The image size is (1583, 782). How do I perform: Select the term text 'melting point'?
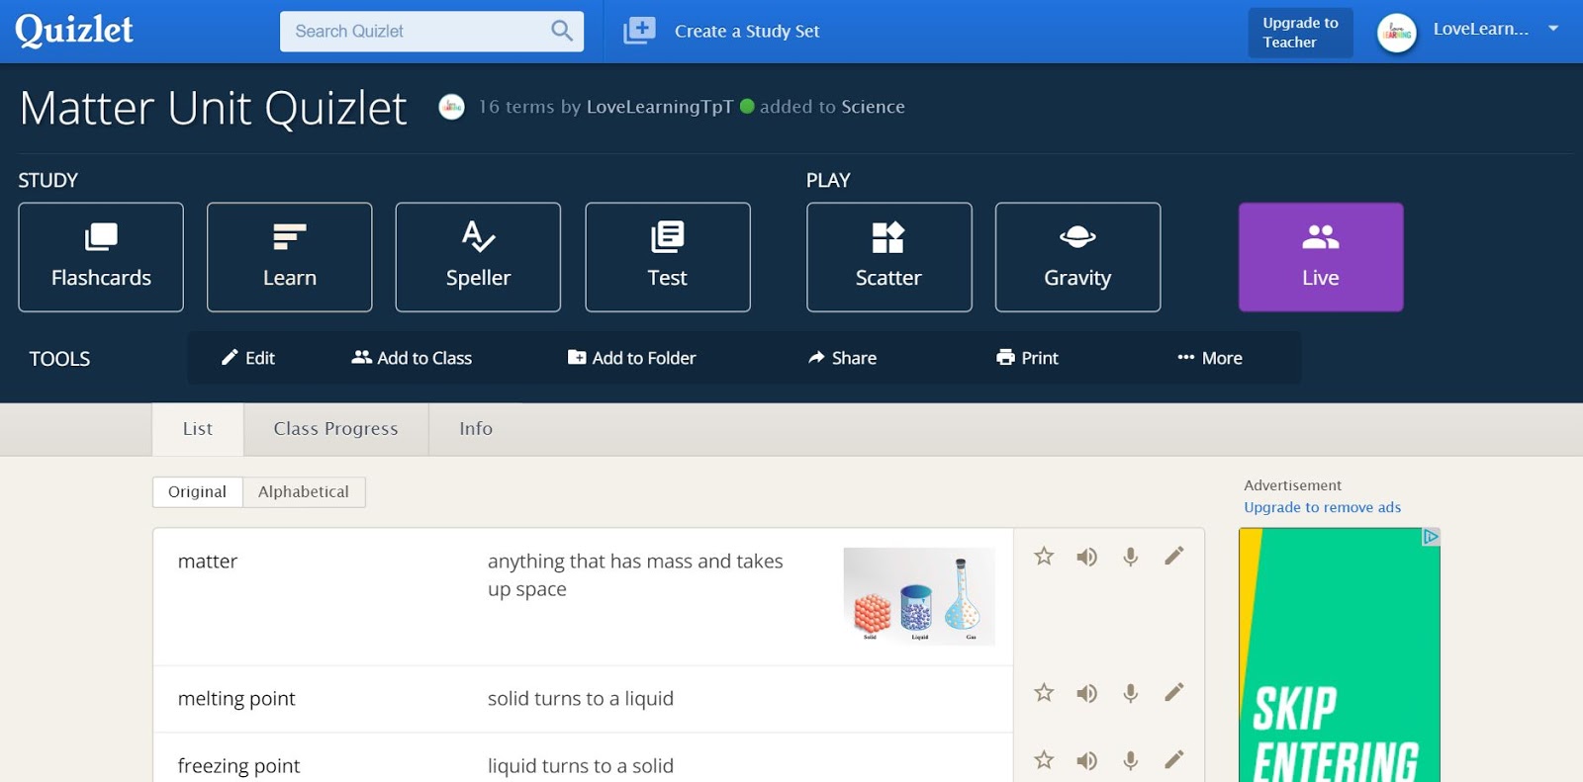click(236, 699)
